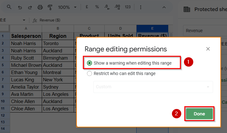The width and height of the screenshot is (227, 133).
Task: Select Show a warning when editing option
Action: point(89,63)
